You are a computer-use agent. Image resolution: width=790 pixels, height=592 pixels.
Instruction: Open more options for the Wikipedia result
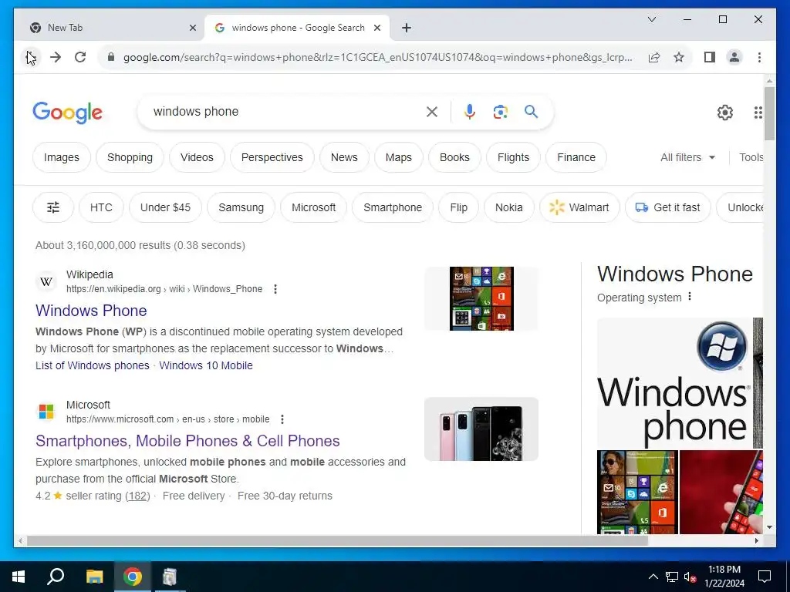point(275,289)
